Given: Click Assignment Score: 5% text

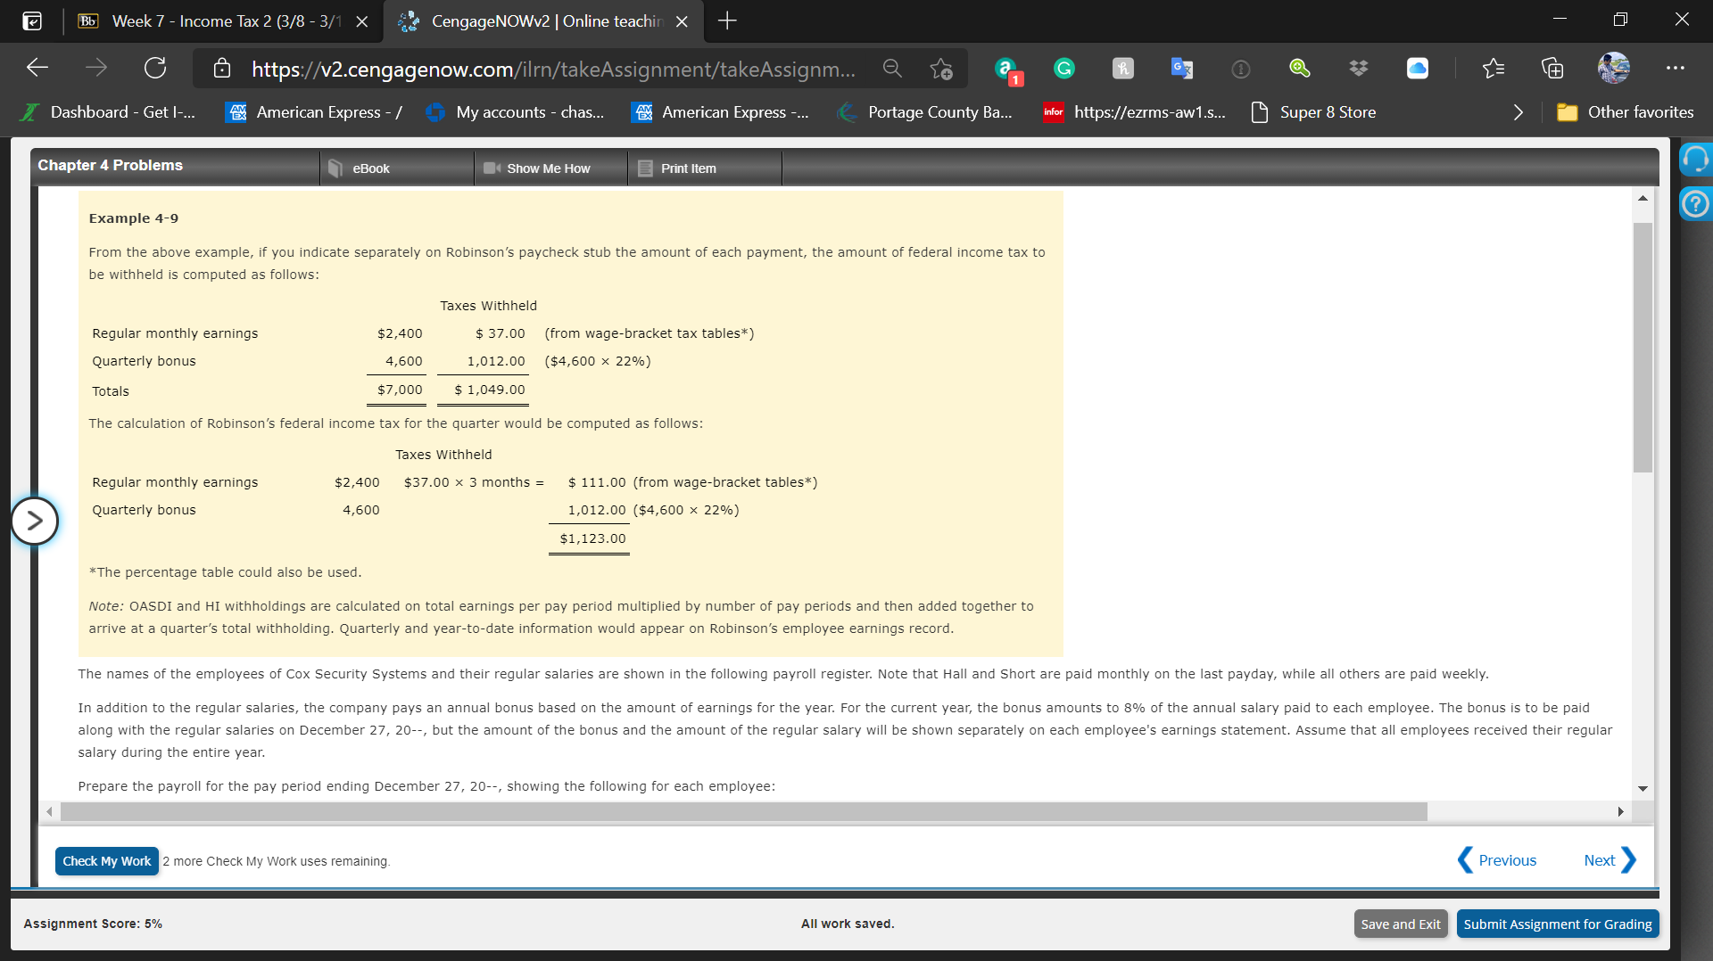Looking at the screenshot, I should click(x=93, y=924).
